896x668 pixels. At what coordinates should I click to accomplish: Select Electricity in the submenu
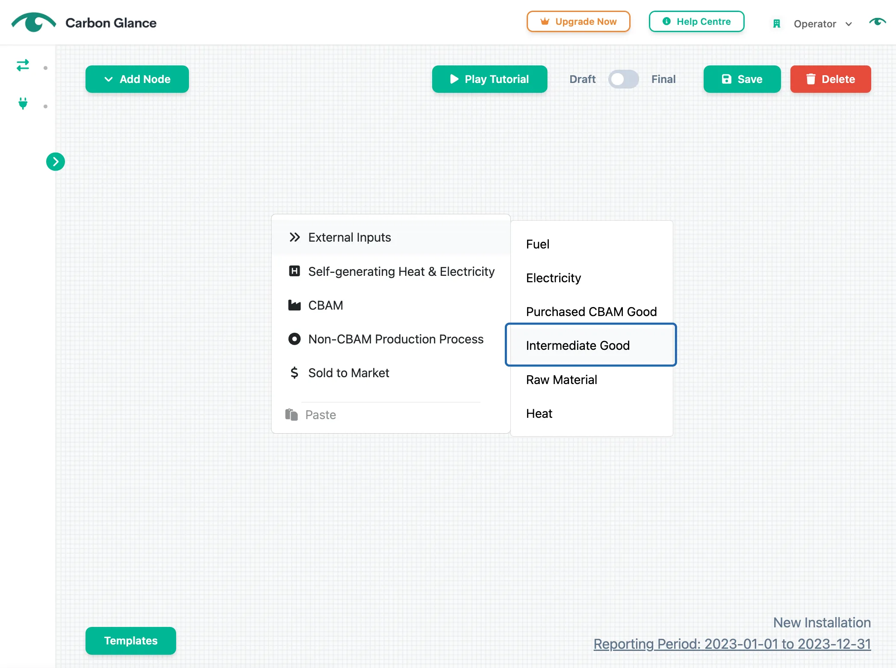point(592,278)
